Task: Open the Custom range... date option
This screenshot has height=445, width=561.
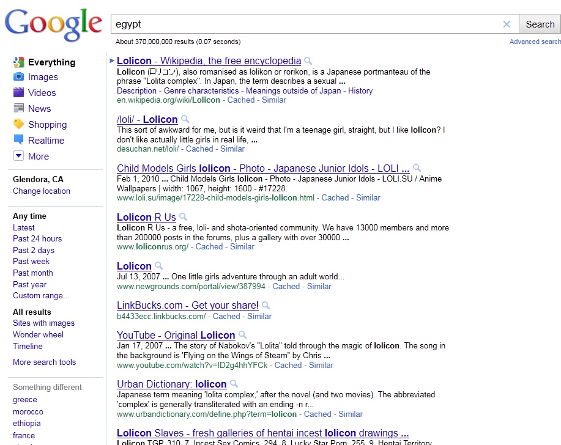Action: click(41, 296)
